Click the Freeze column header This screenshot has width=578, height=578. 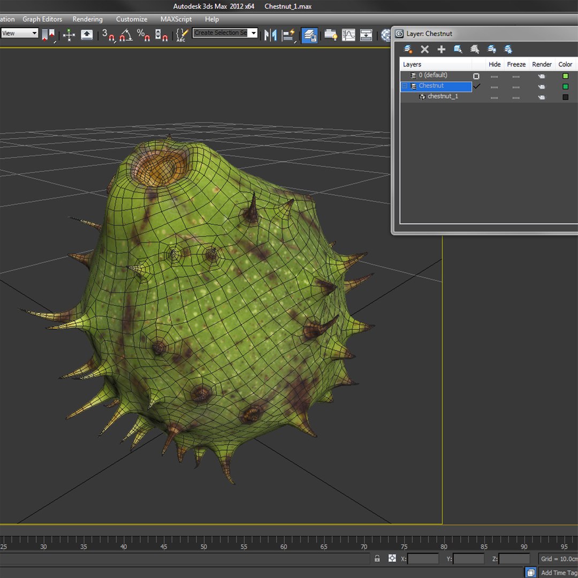[x=516, y=64]
